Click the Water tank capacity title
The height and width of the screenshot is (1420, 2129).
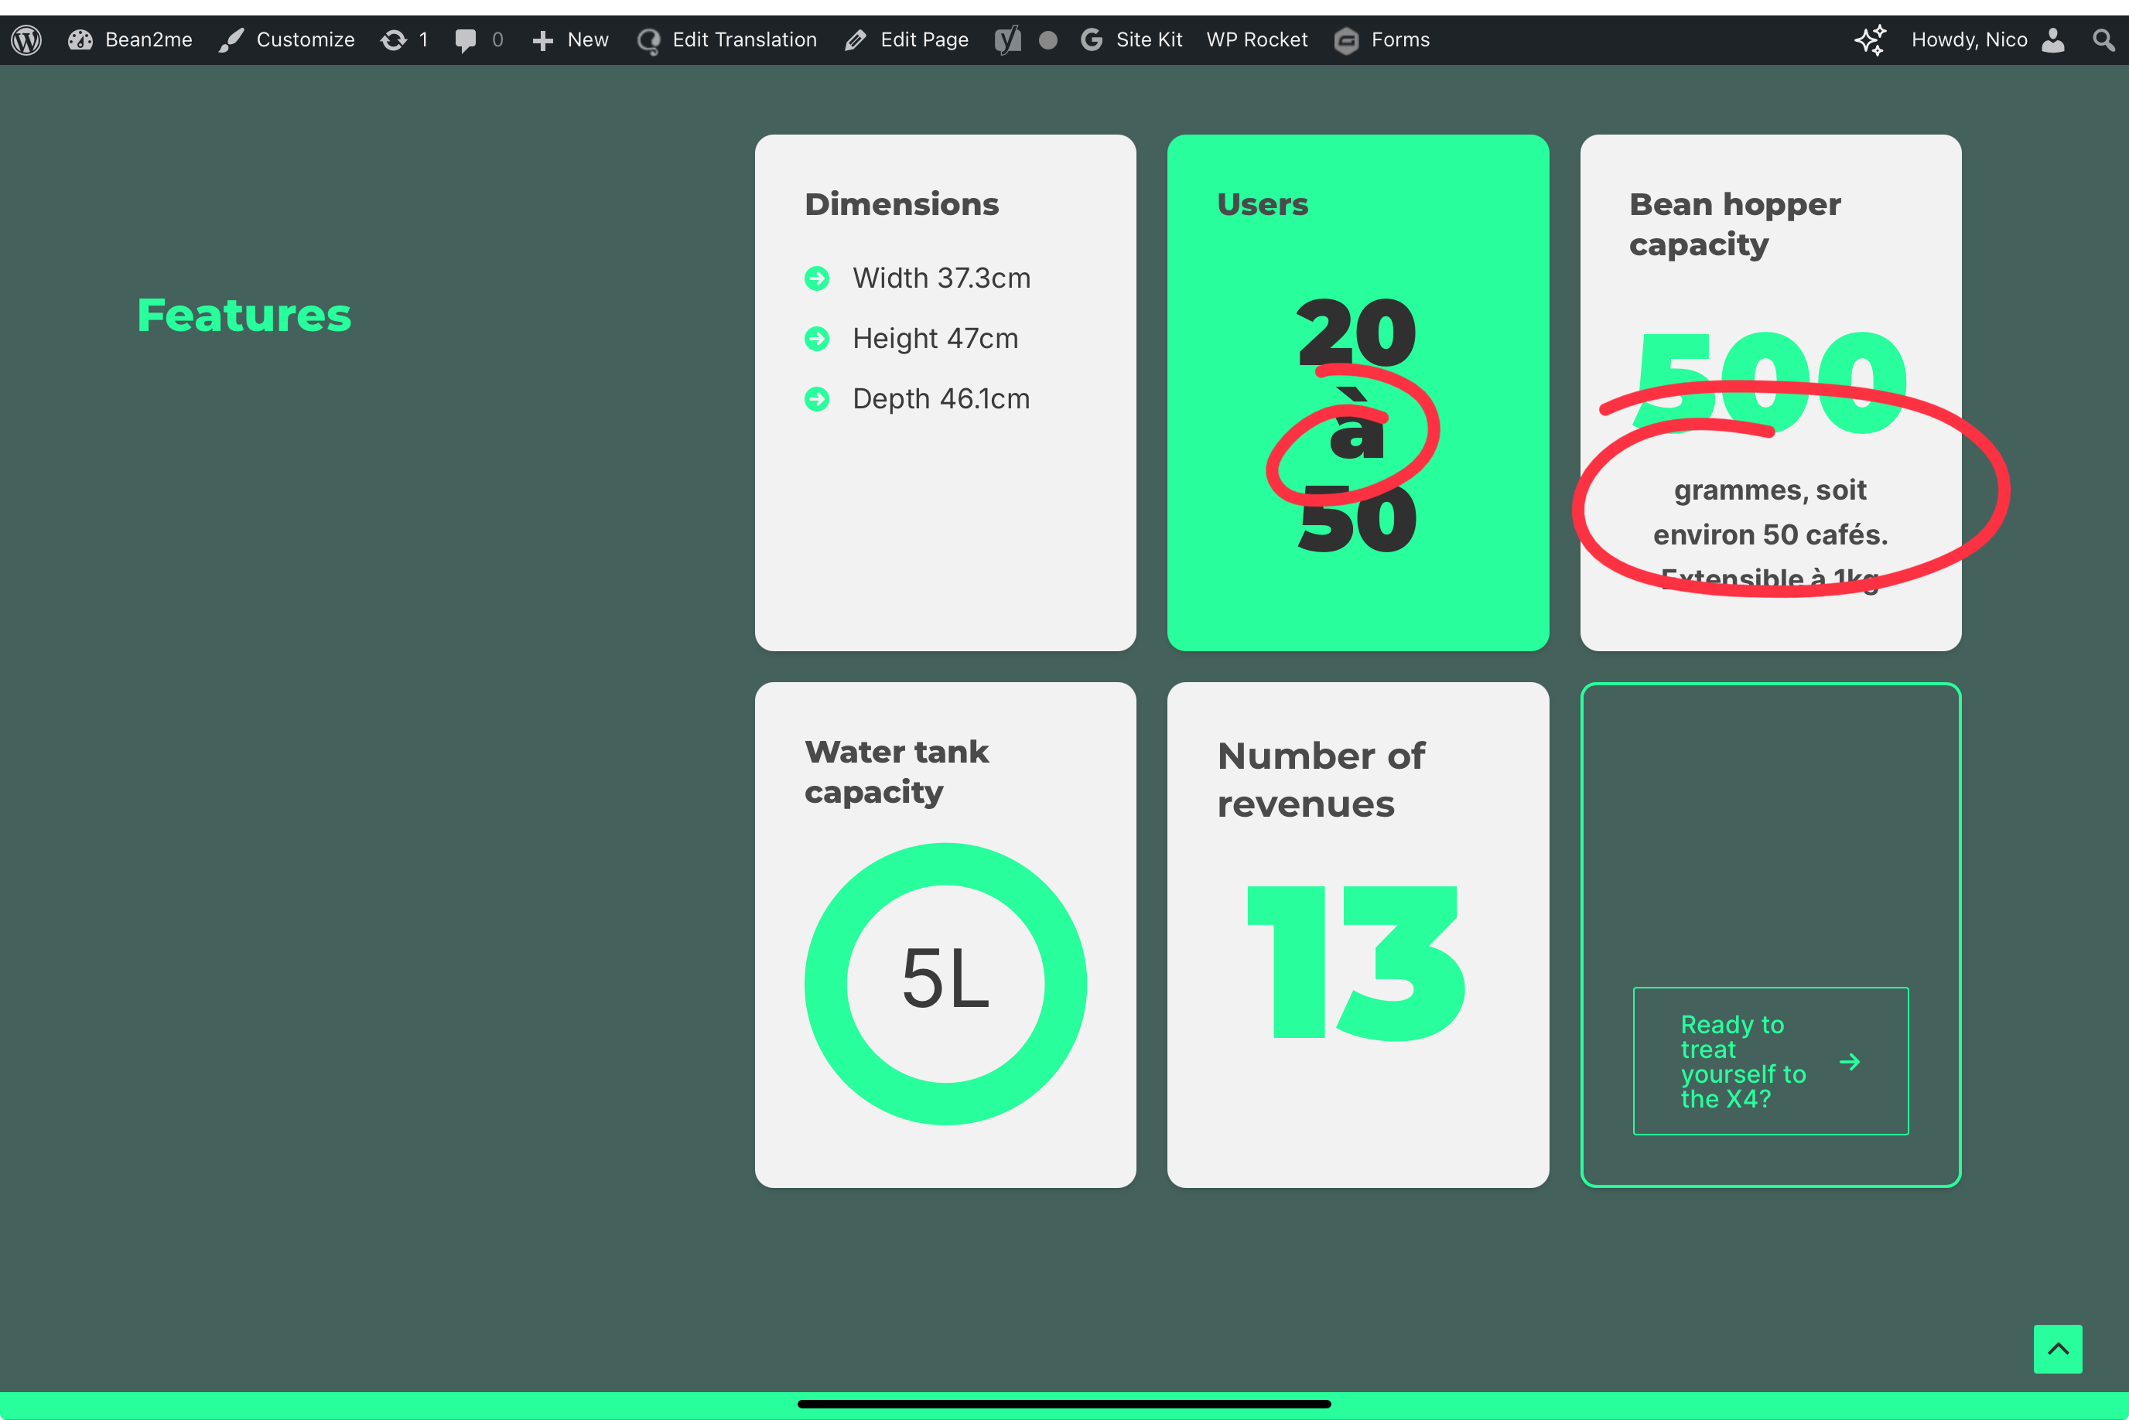pyautogui.click(x=896, y=772)
